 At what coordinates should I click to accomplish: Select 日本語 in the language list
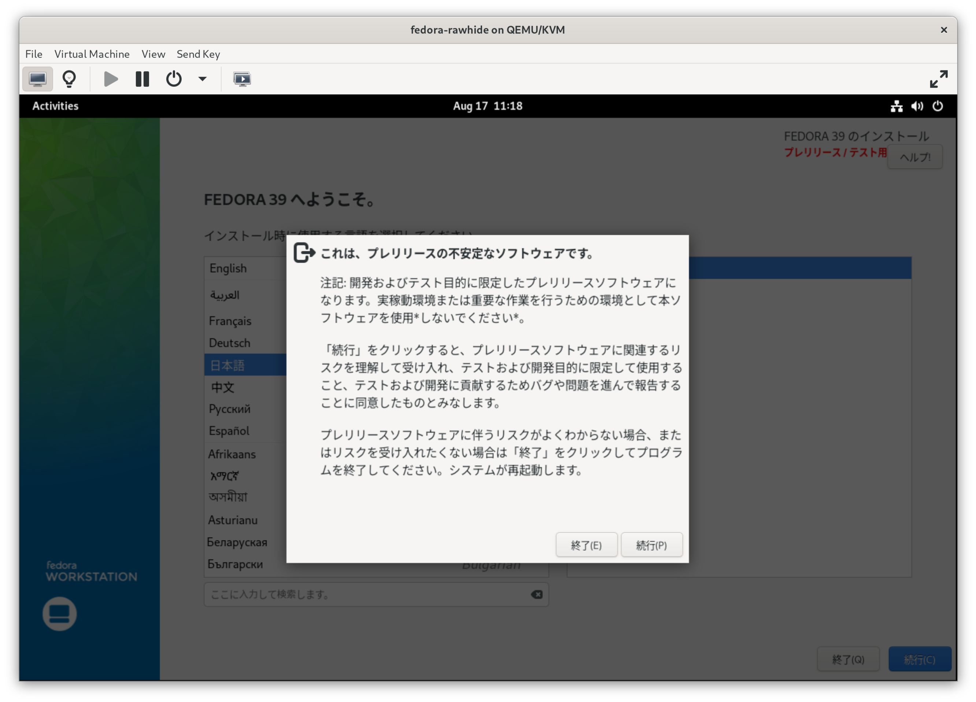pyautogui.click(x=245, y=365)
